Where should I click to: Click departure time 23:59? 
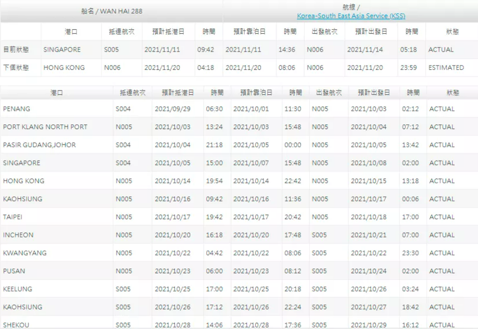coord(408,68)
